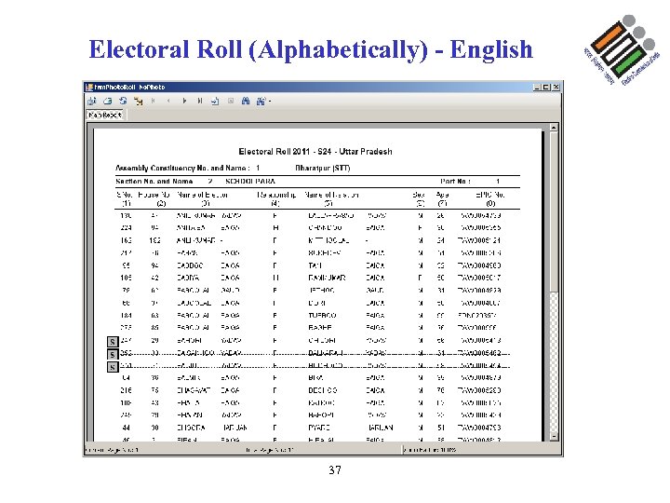Click the S marker on the 292 row
Screen dimensions: 670x503
113,354
